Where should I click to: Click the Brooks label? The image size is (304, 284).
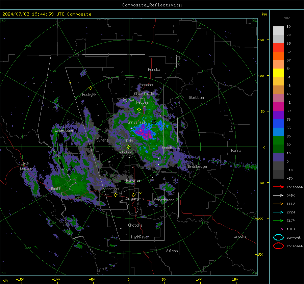(240, 236)
